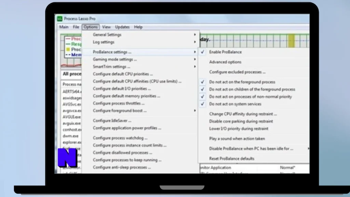Select the All processes tab

(72, 74)
